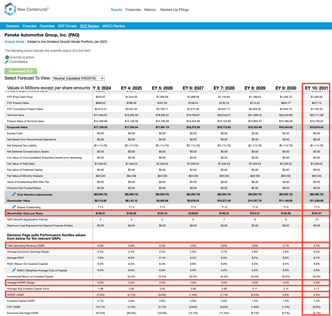This screenshot has height=316, width=332.
Task: Click the Net Deferred Tax Liability label
Action: pos(22,146)
